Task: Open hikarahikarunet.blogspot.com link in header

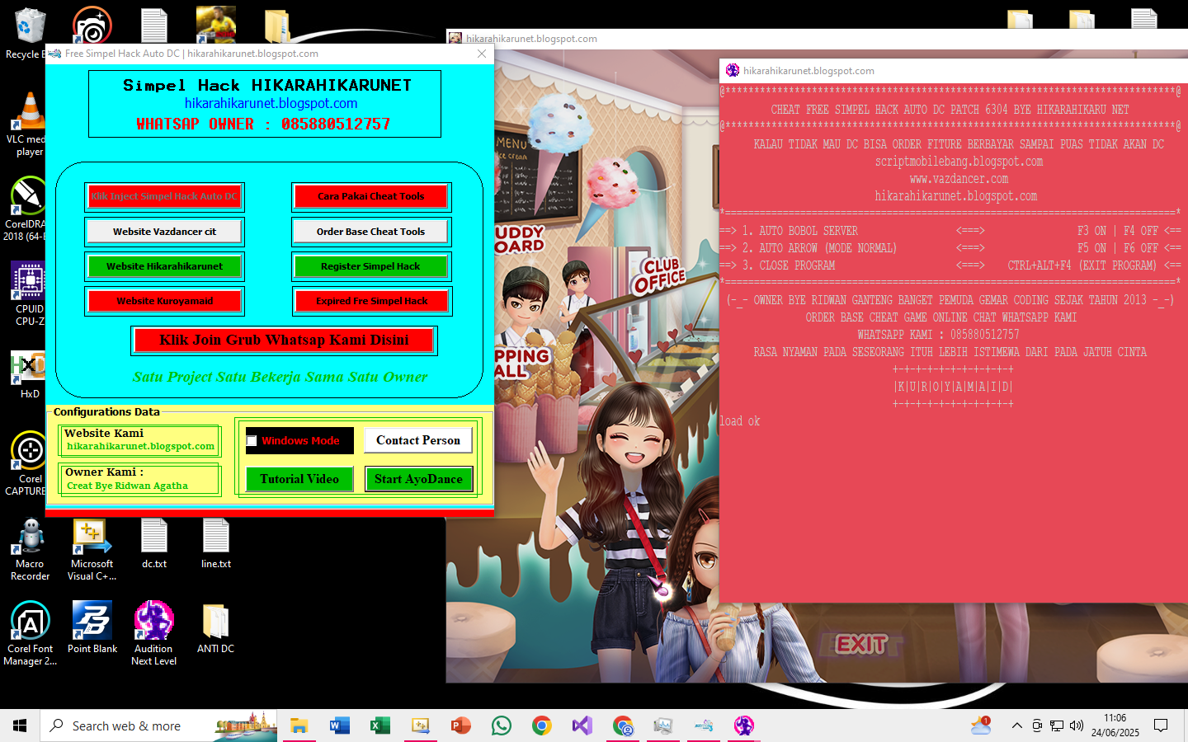Action: pos(271,103)
